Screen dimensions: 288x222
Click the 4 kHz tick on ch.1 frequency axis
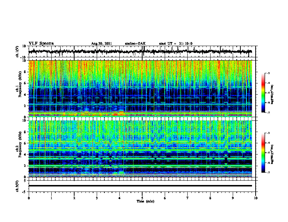(25, 95)
